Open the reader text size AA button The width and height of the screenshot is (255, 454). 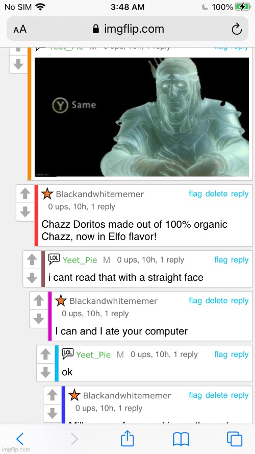click(x=20, y=29)
